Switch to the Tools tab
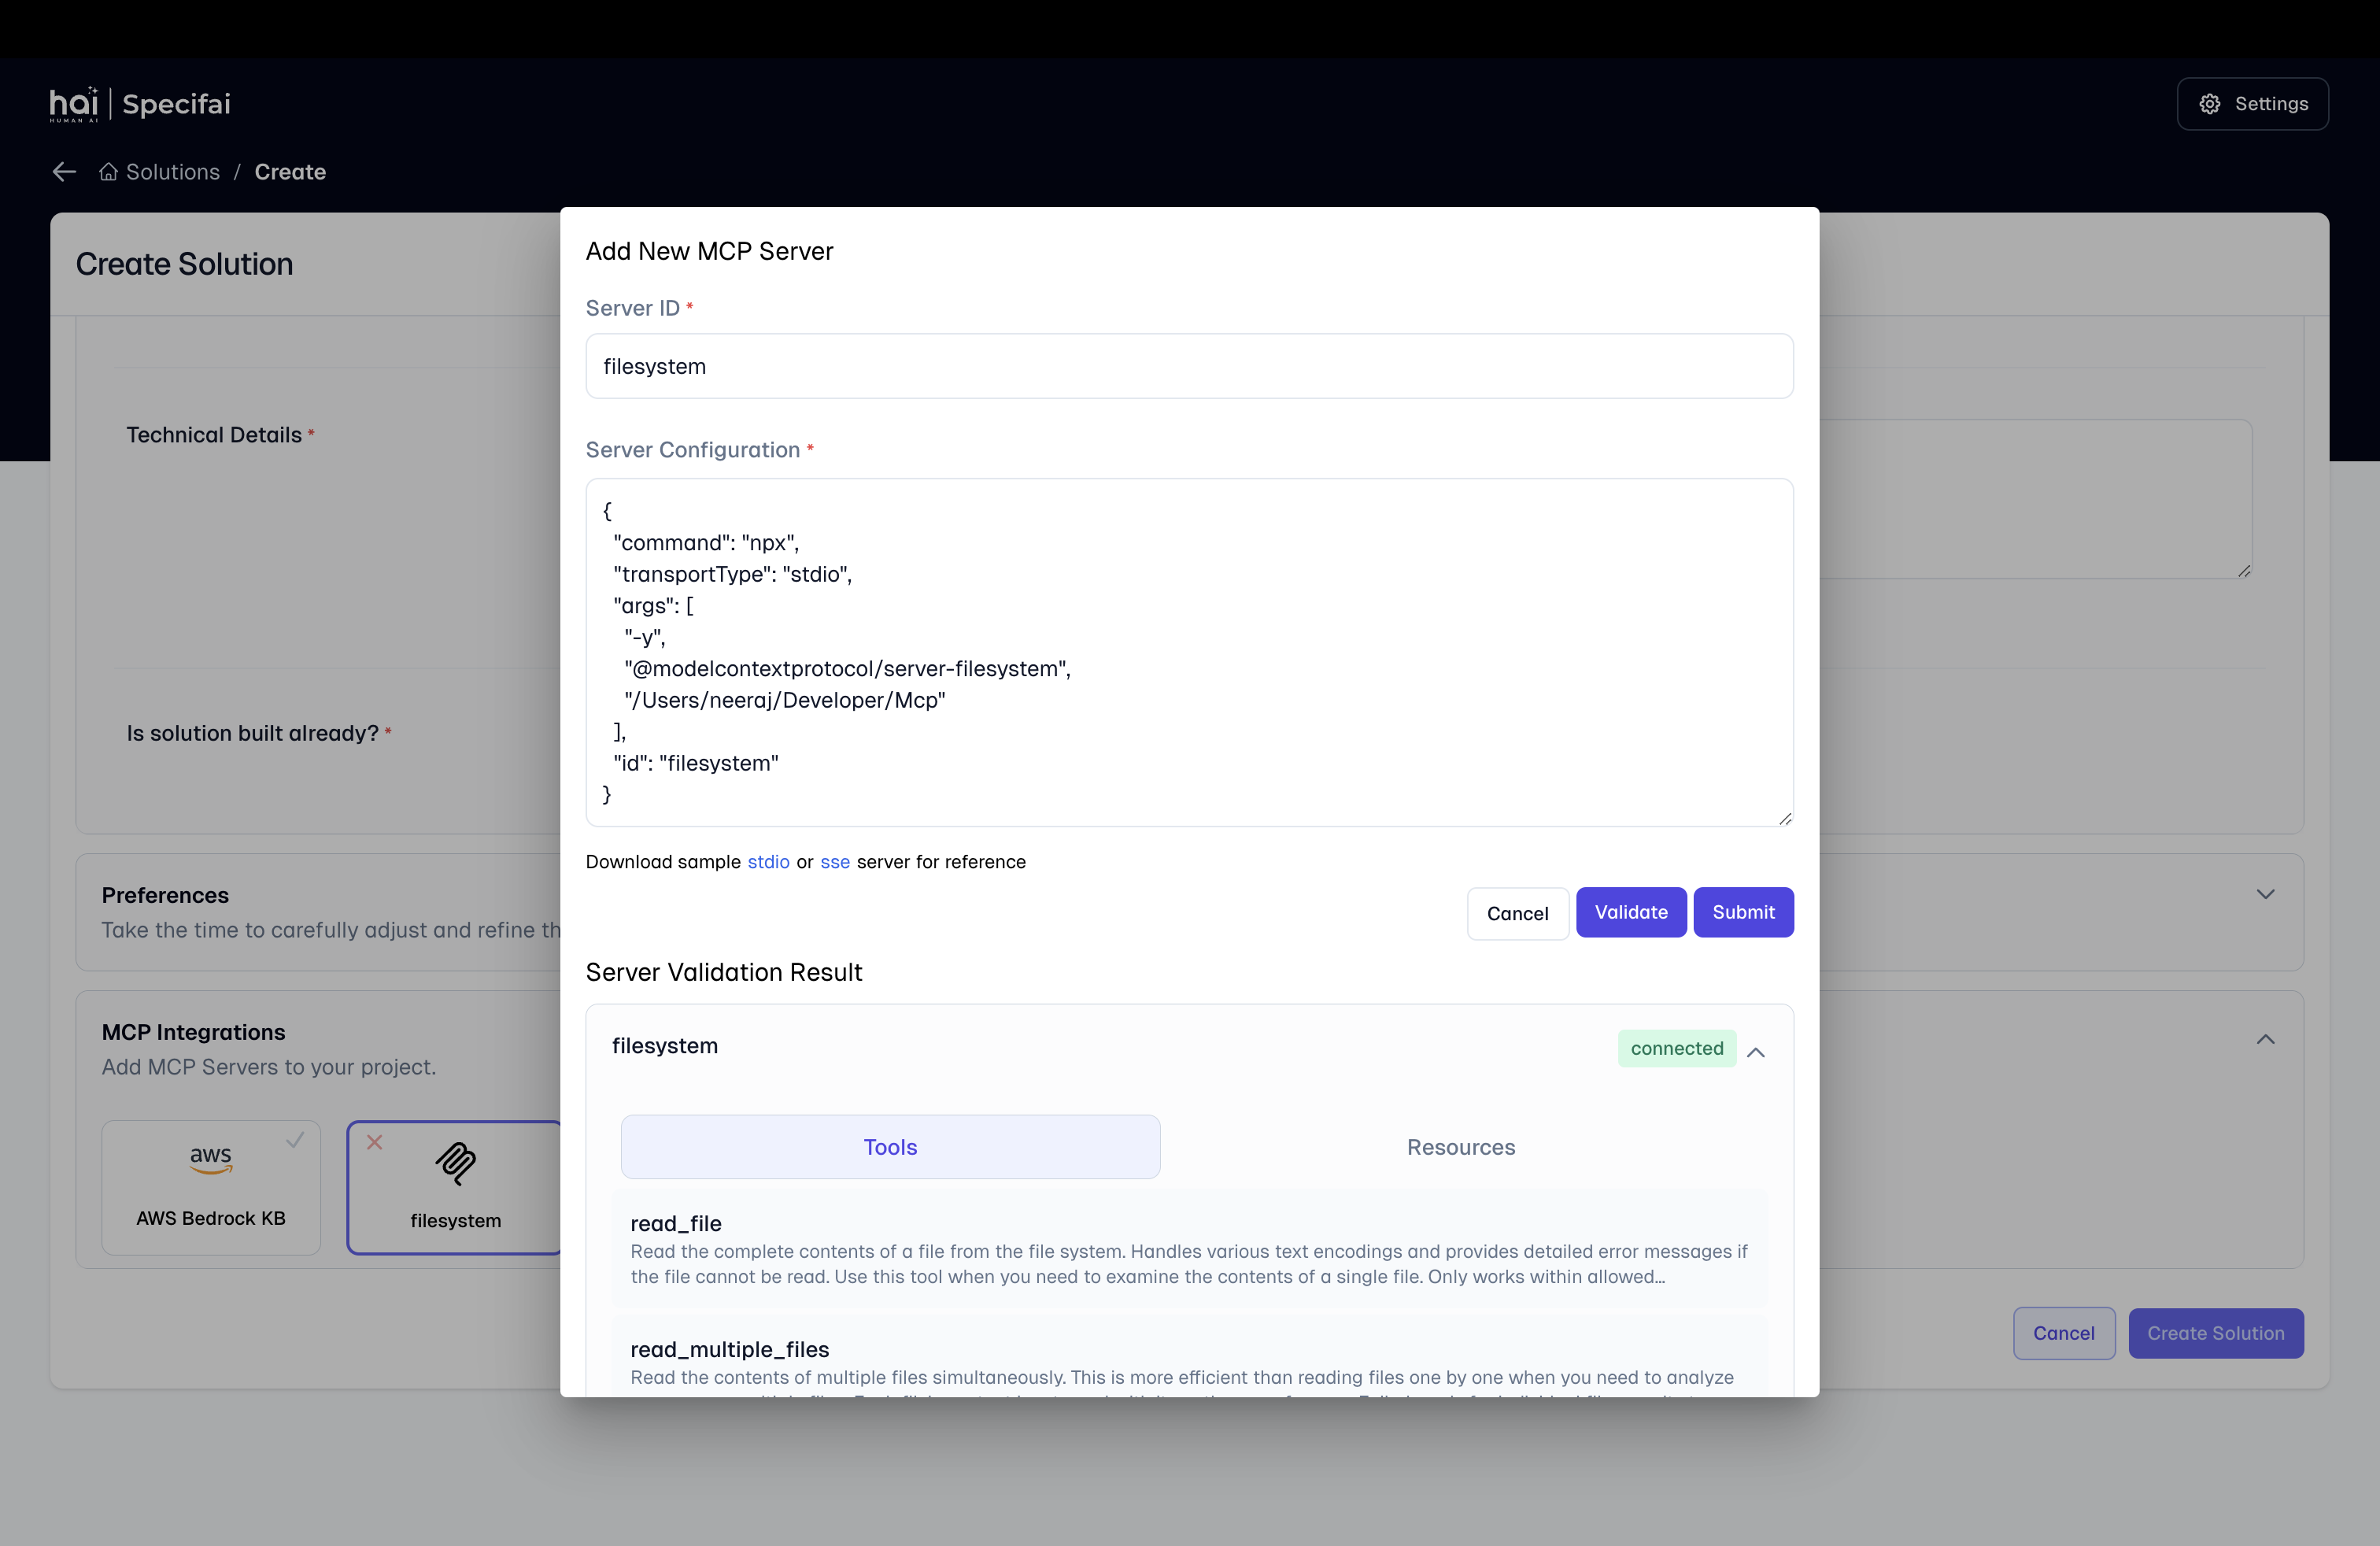 click(x=890, y=1147)
